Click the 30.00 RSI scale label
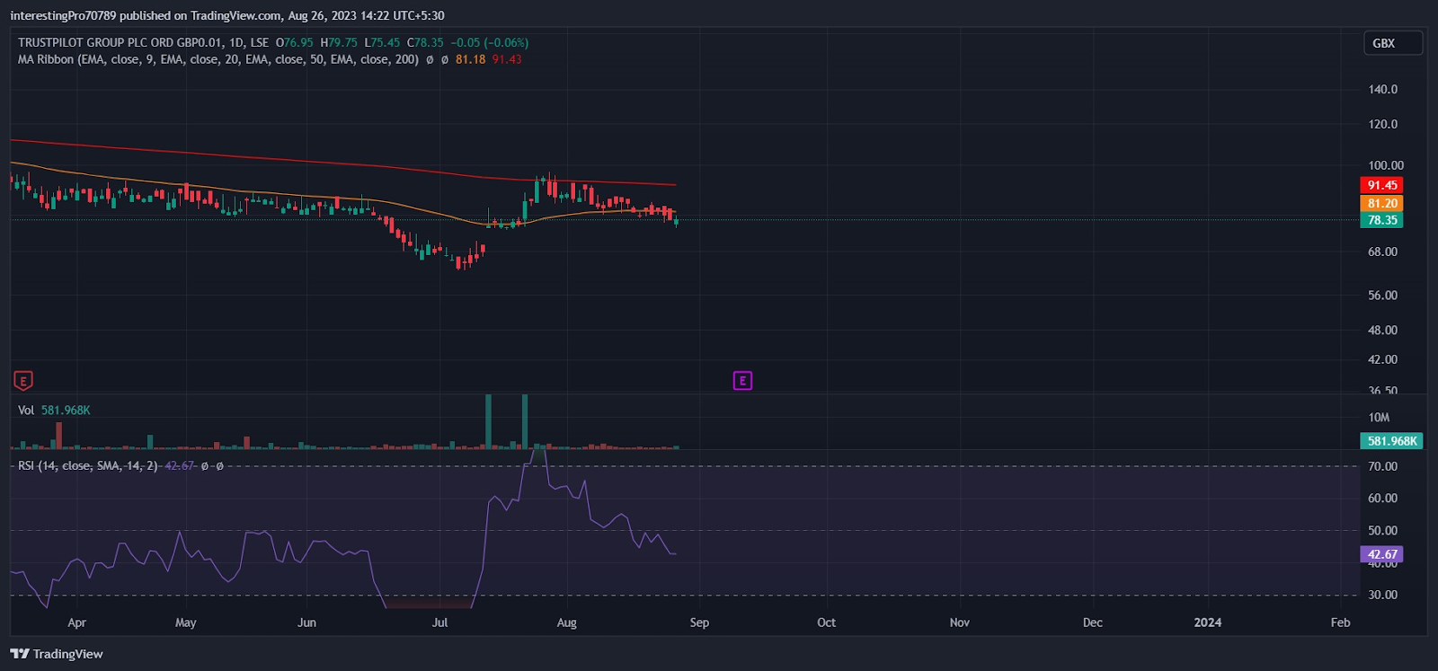Image resolution: width=1438 pixels, height=671 pixels. click(x=1382, y=595)
